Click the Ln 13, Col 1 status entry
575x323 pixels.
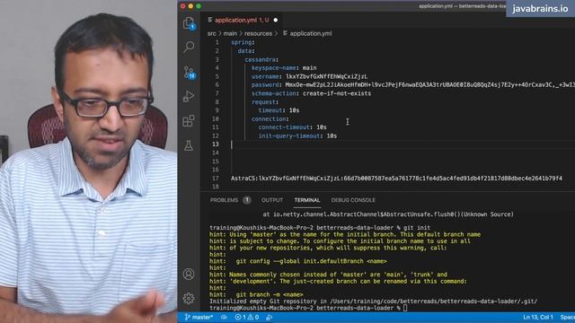point(538,317)
